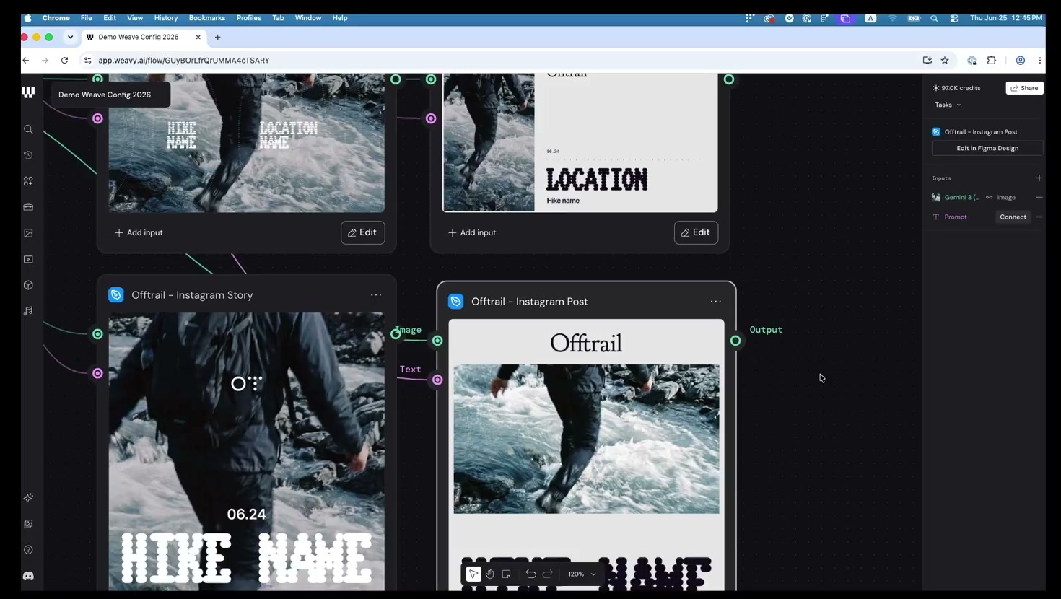The image size is (1061, 599).
Task: Click the 97.0K credits indicator
Action: click(956, 88)
